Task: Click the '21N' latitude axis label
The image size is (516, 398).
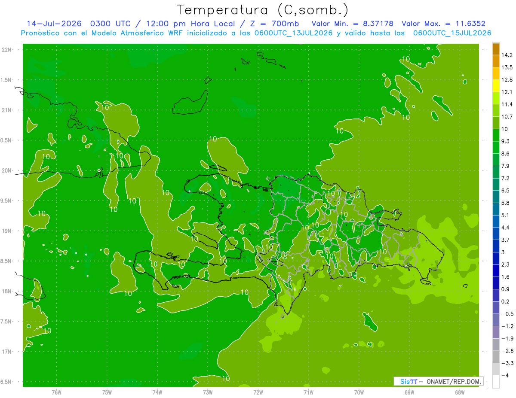Action: click(7, 110)
